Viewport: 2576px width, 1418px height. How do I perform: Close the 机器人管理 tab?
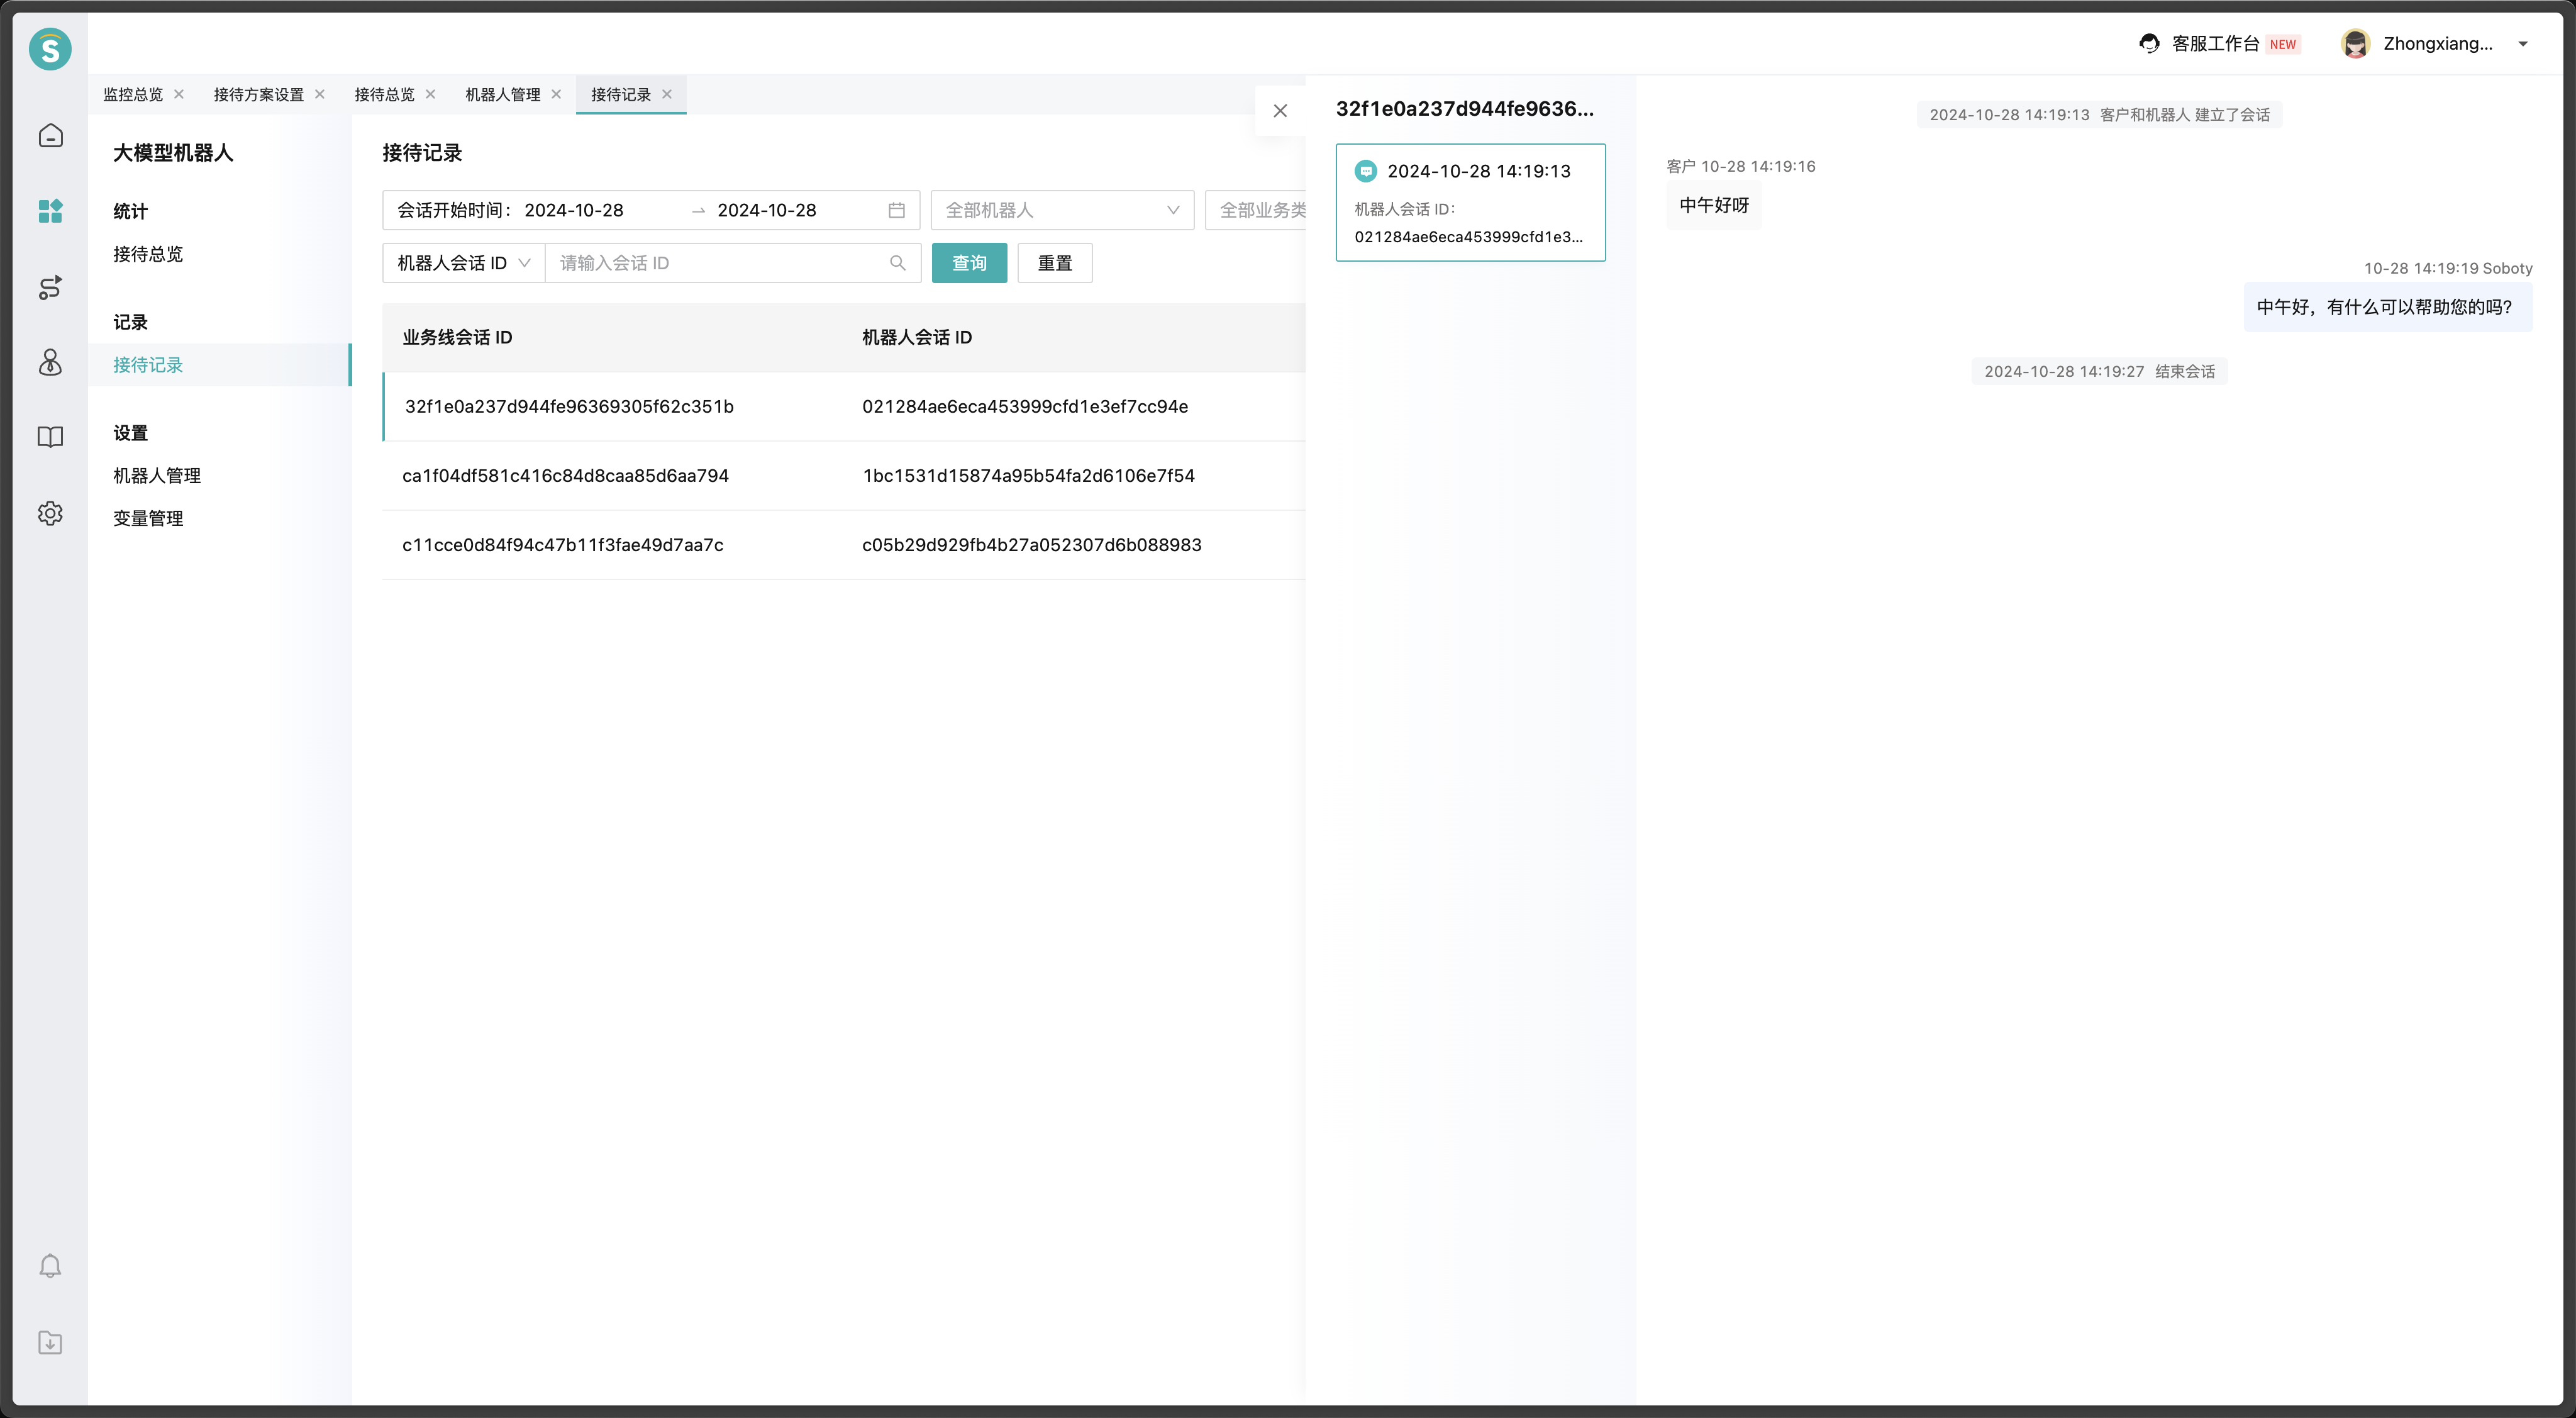pos(556,94)
